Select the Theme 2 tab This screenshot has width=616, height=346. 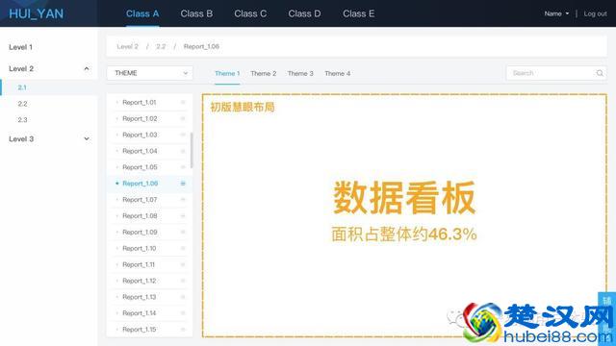(x=263, y=73)
